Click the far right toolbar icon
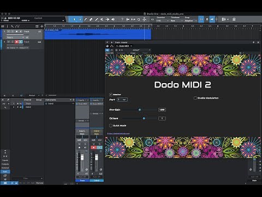The height and width of the screenshot is (197, 262). (x=234, y=19)
